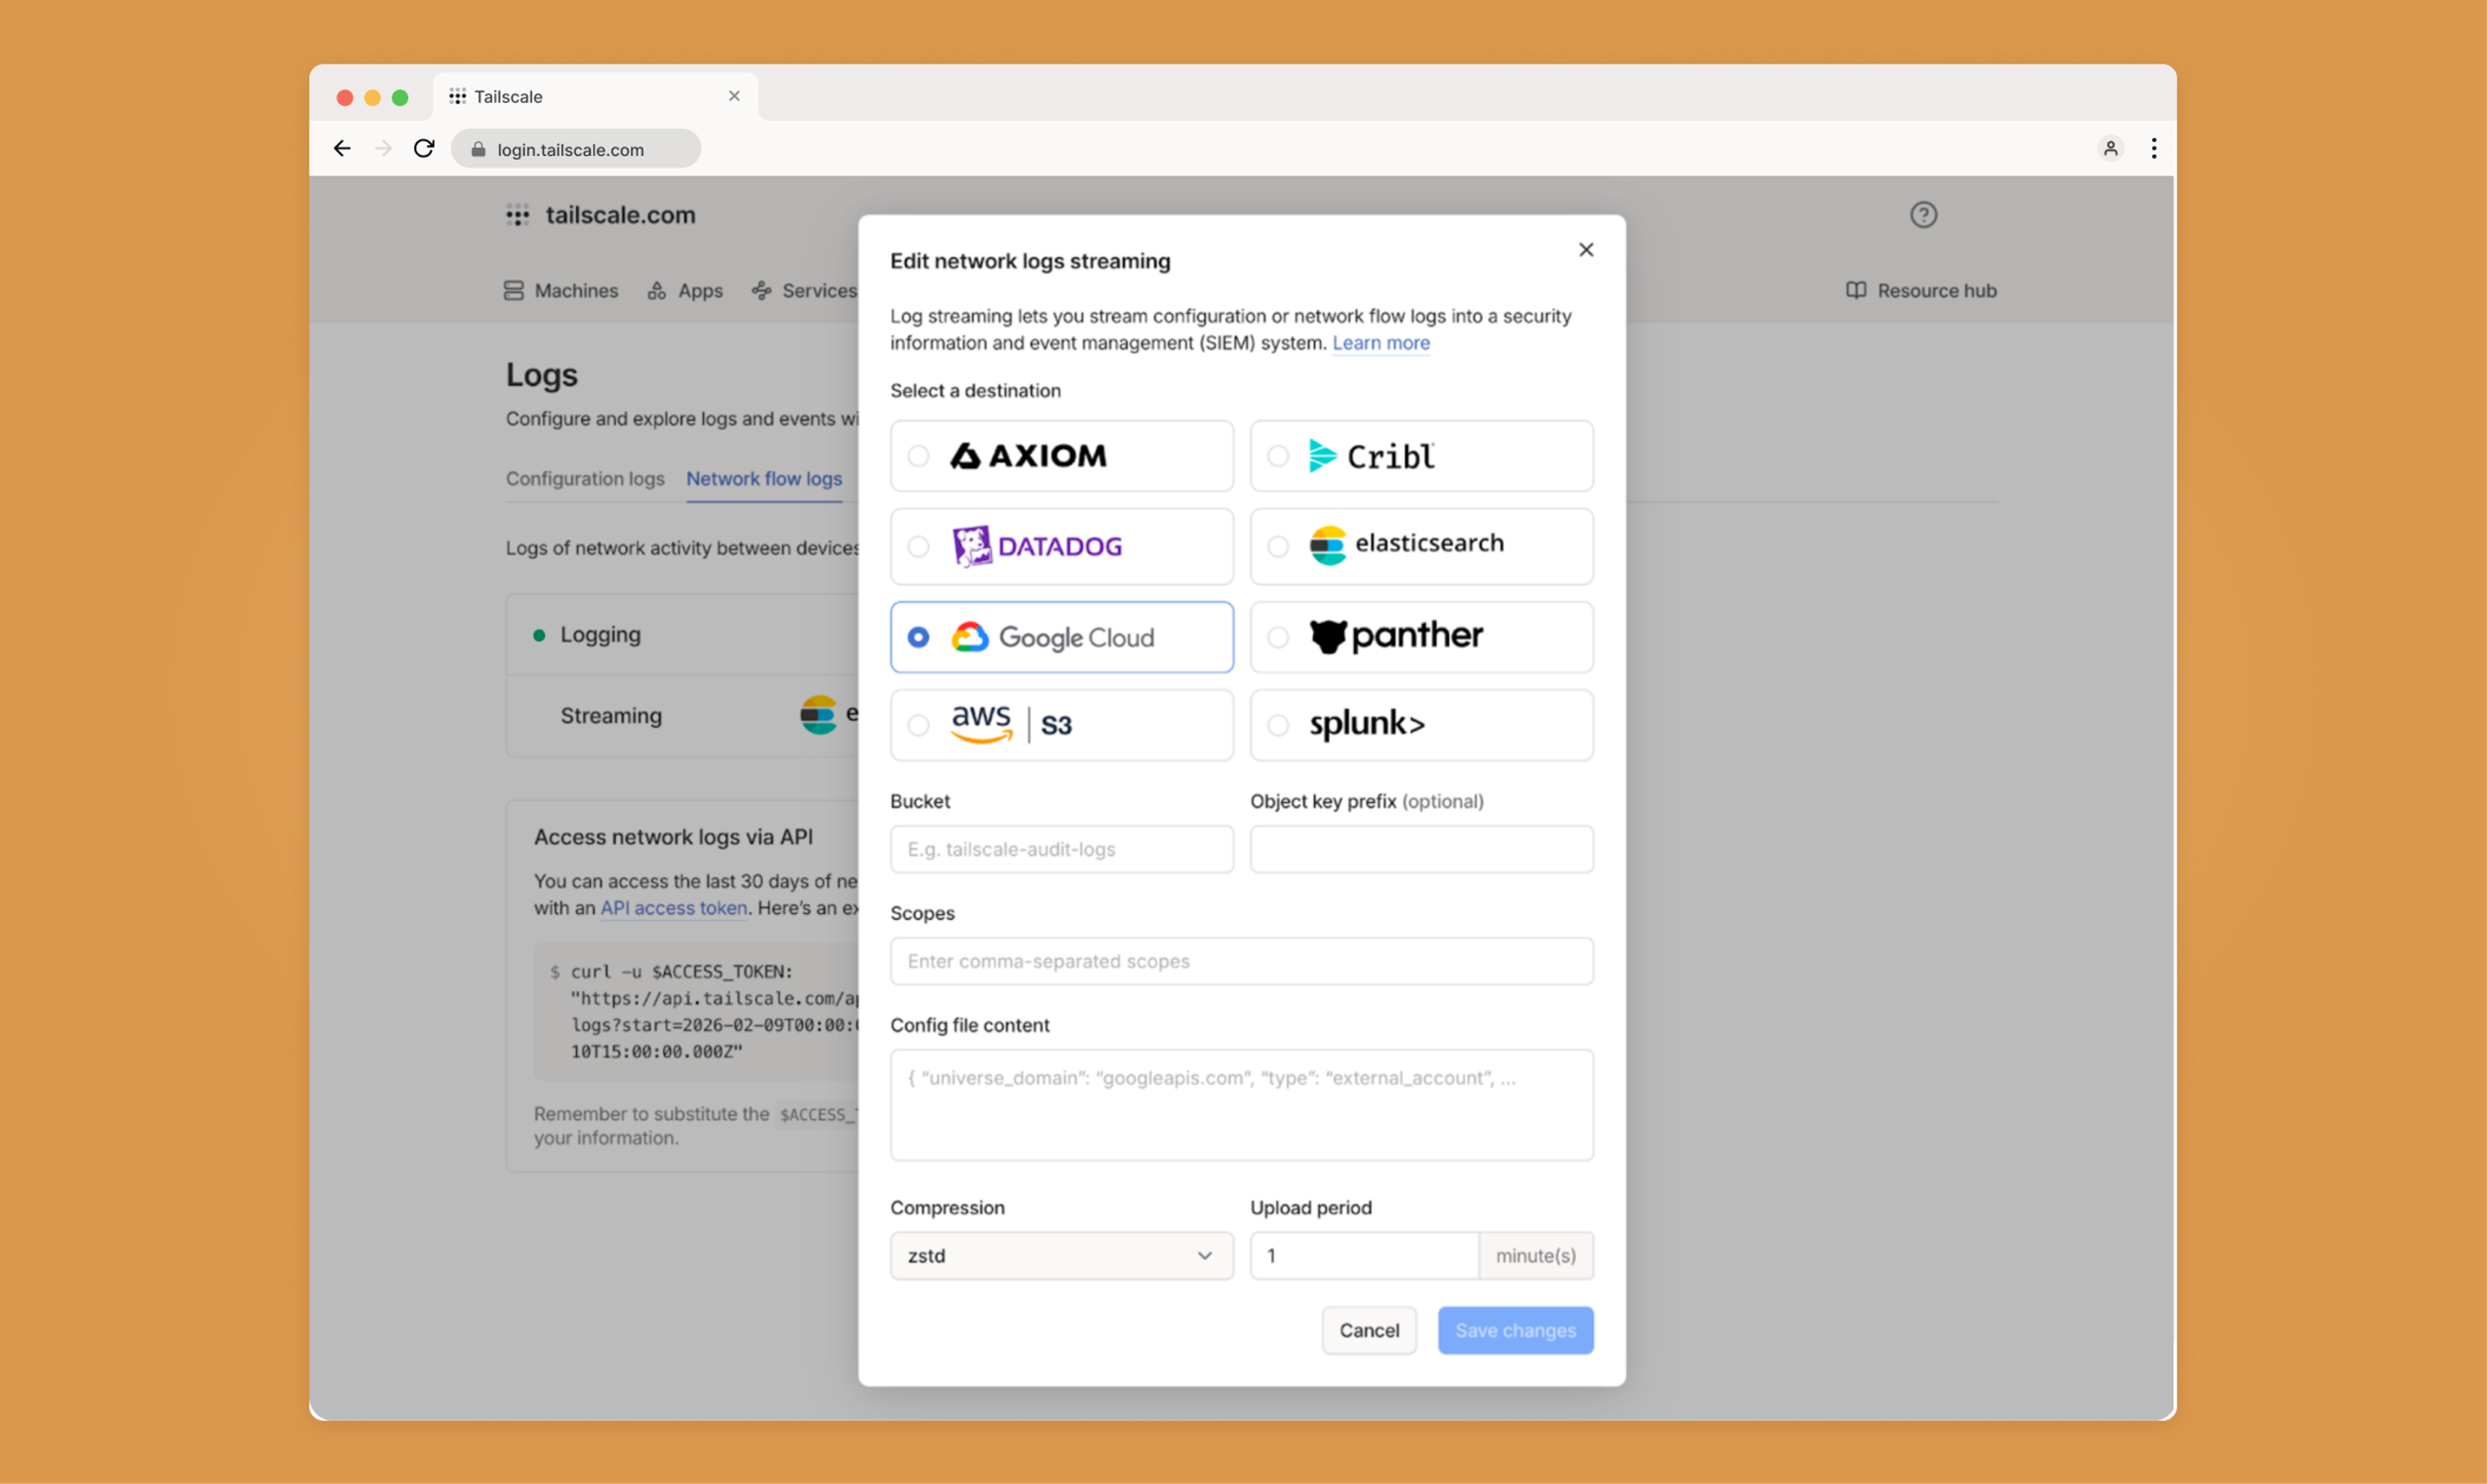
Task: Focus the Config file content textarea
Action: click(1241, 1105)
